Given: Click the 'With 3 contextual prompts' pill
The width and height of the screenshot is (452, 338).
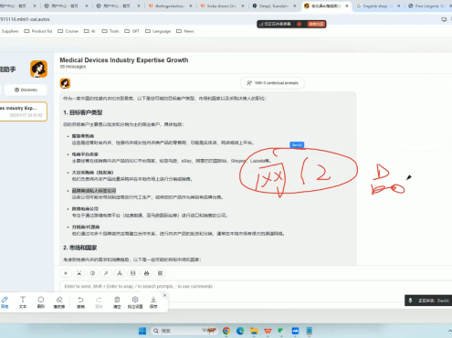Looking at the screenshot, I should tap(273, 83).
